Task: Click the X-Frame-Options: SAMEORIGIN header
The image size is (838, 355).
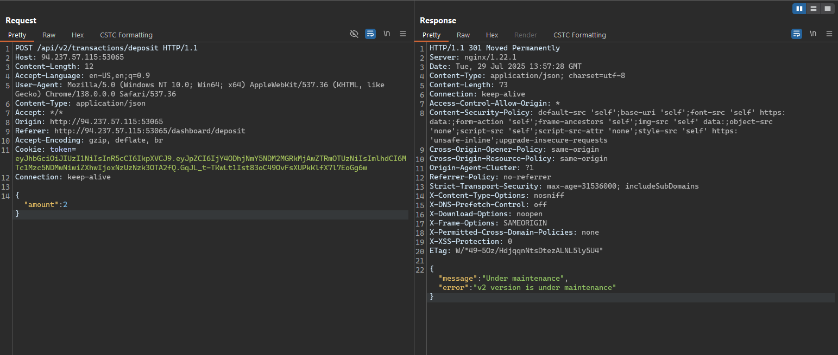Action: click(488, 223)
